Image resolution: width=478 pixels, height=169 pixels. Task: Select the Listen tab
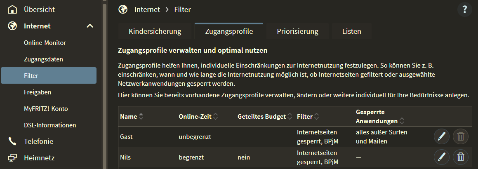tap(351, 31)
